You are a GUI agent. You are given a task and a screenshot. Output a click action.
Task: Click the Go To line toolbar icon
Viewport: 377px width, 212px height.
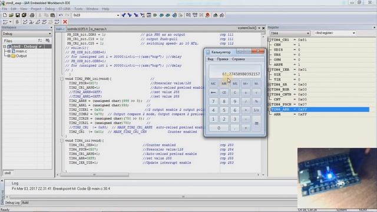tap(149, 15)
